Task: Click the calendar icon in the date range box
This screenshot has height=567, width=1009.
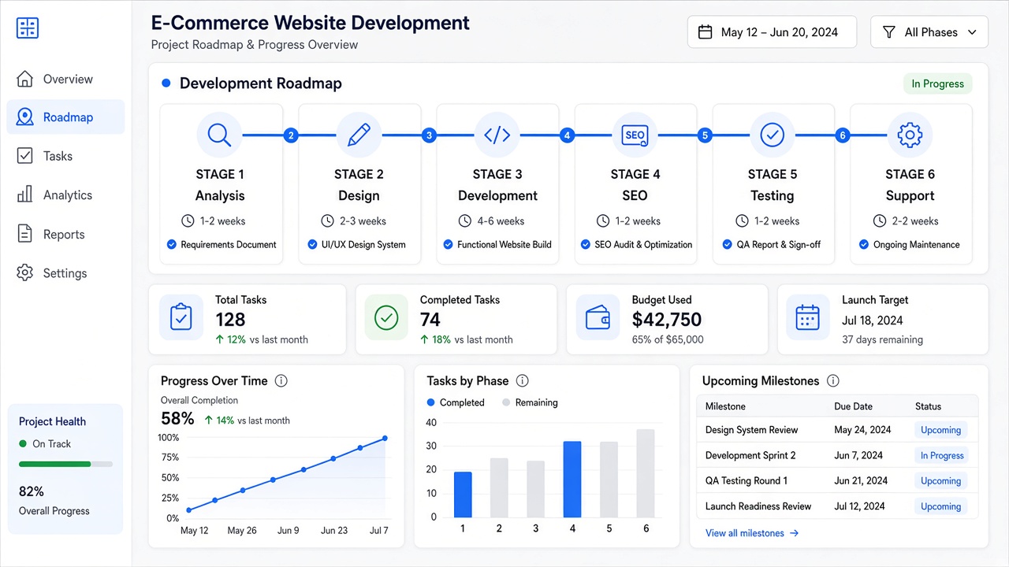Action: (705, 32)
